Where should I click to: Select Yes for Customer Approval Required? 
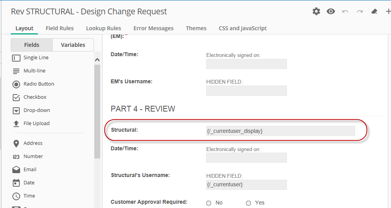pyautogui.click(x=248, y=203)
